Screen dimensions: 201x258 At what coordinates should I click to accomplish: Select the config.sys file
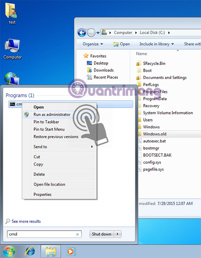[x=149, y=162]
